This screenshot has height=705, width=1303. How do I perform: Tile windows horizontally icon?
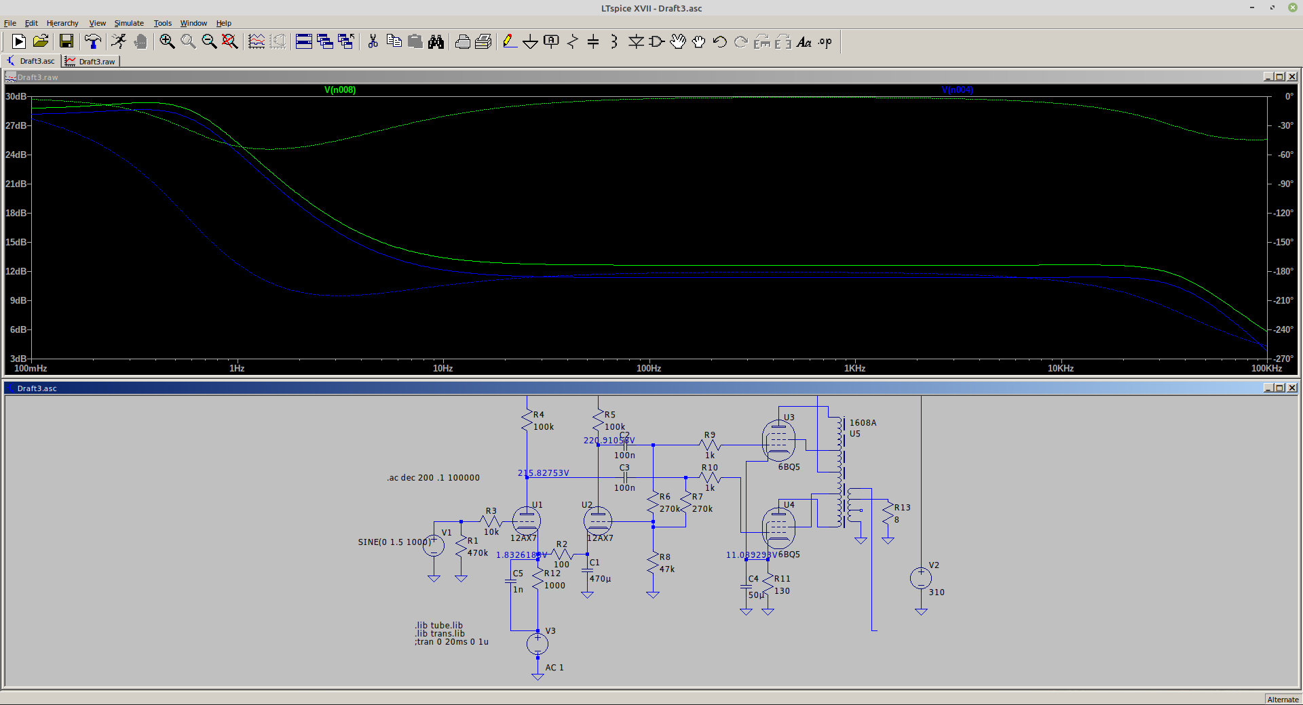(x=304, y=42)
